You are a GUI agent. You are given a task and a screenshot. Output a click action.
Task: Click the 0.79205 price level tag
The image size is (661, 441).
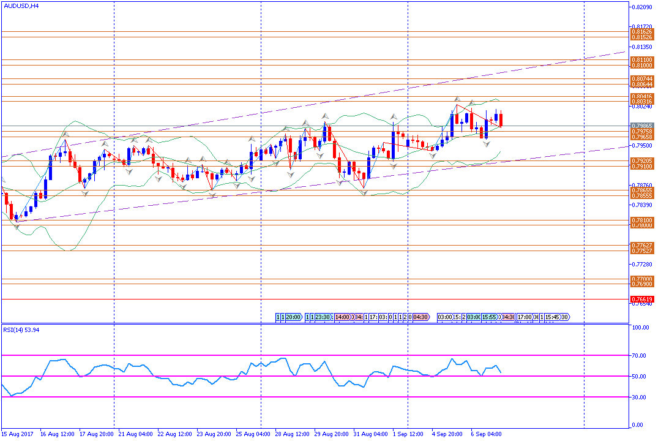(x=640, y=160)
